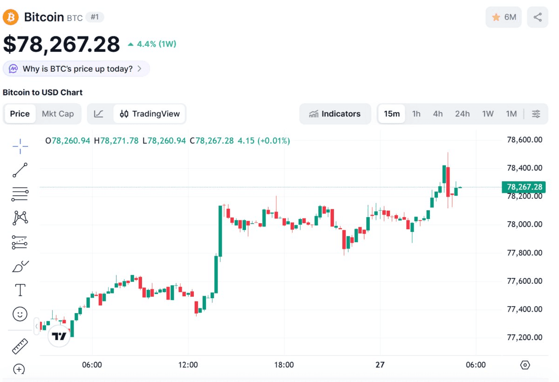Select the trend line drawing tool
This screenshot has height=382, width=559.
tap(20, 171)
